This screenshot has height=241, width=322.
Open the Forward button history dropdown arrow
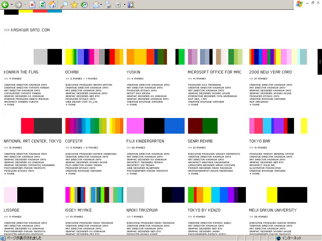pos(25,4)
